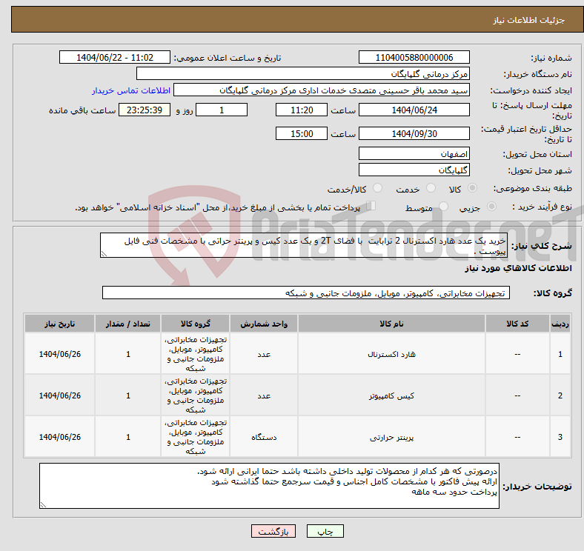Click the تعداد / مقدار column header
The image size is (584, 551).
pos(127,324)
